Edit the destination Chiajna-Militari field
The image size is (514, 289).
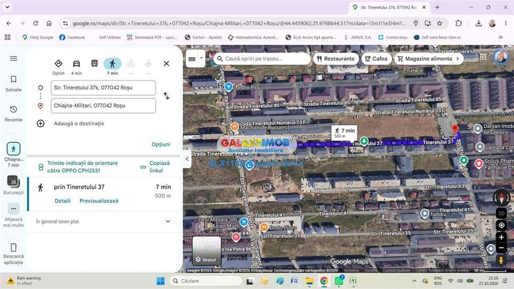click(x=103, y=106)
